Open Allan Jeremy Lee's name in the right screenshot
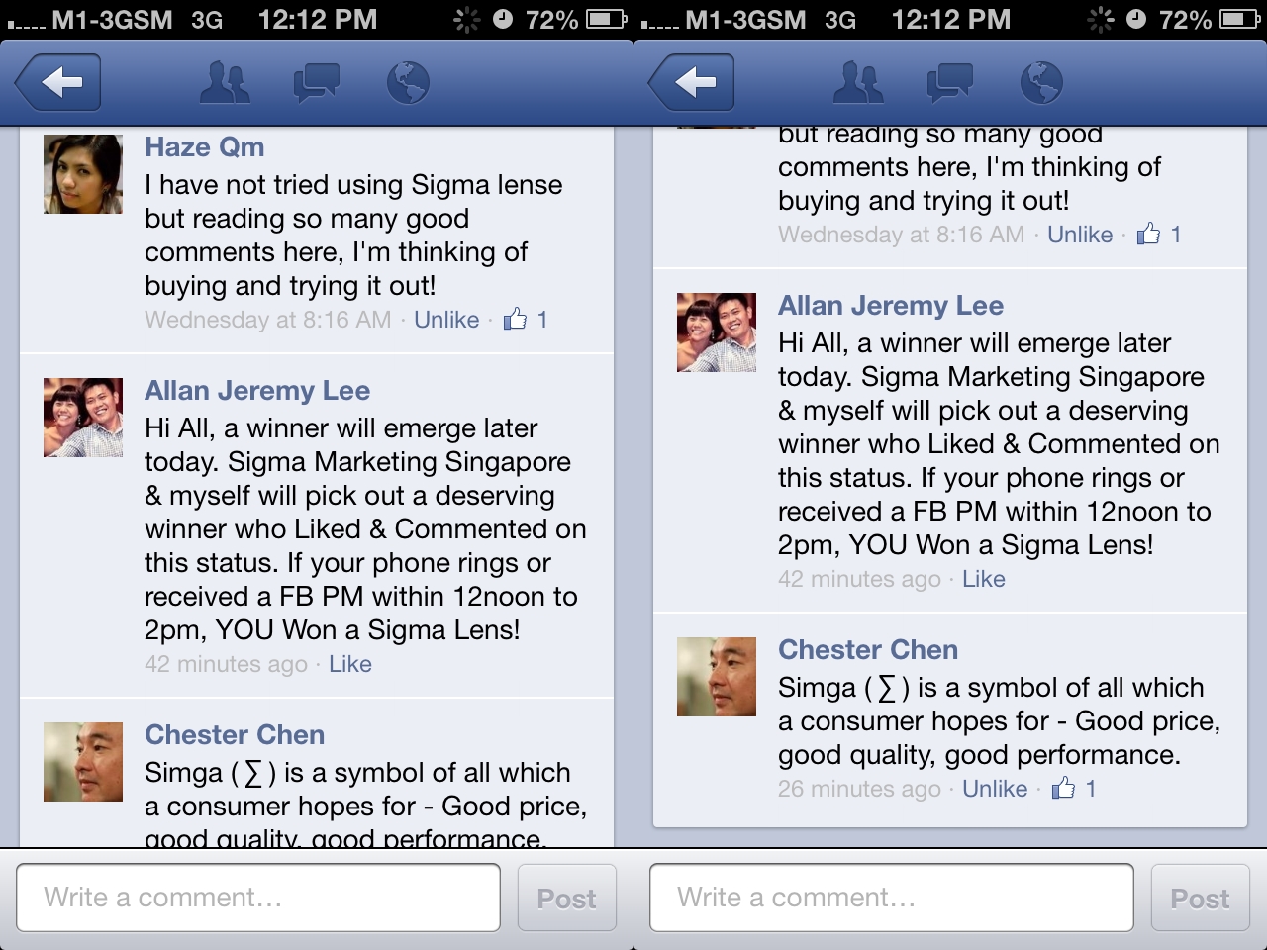Screen dimensions: 1267x950 coord(891,306)
